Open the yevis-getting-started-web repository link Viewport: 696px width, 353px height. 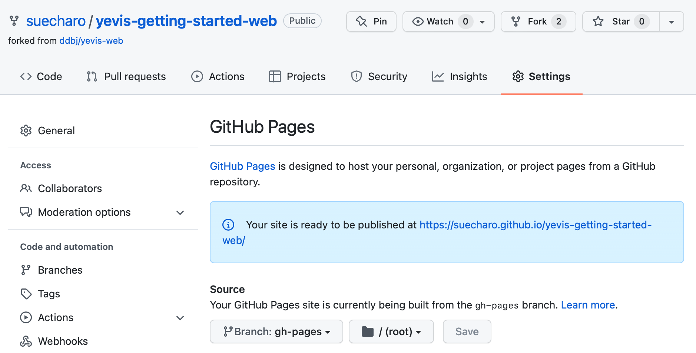coord(186,21)
